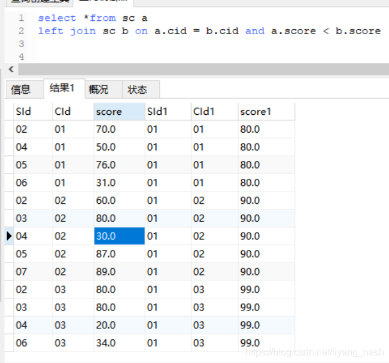Click 'b.score' at the end of line 2
Screen dimensions: 389x363
pos(358,31)
